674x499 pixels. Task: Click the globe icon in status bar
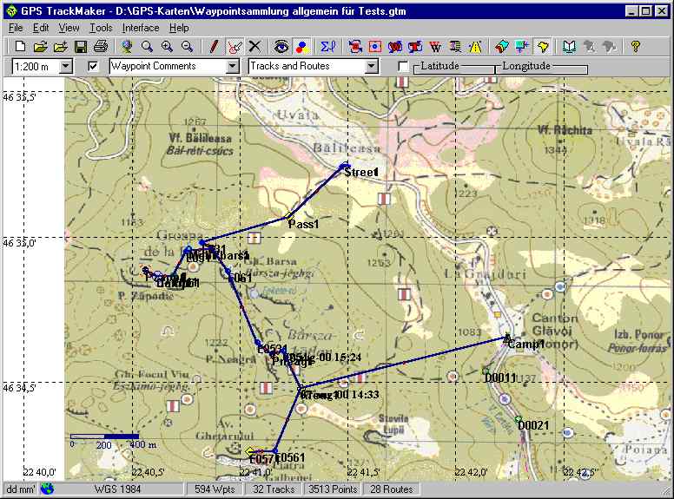coord(47,489)
